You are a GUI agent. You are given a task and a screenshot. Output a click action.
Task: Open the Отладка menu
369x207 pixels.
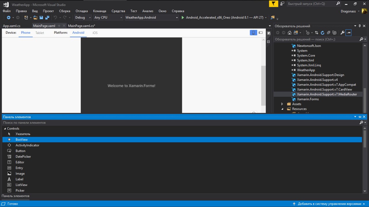tap(82, 11)
